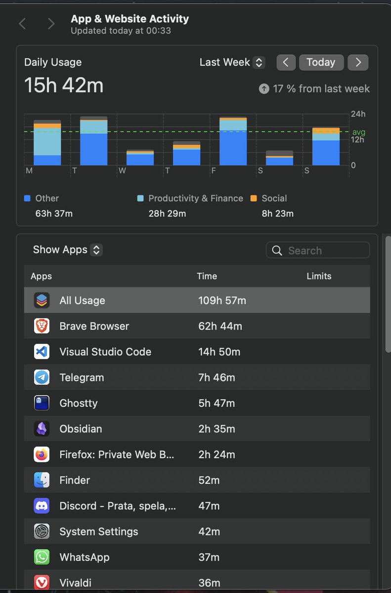
Task: Select the Telegram row label
Action: coord(82,378)
